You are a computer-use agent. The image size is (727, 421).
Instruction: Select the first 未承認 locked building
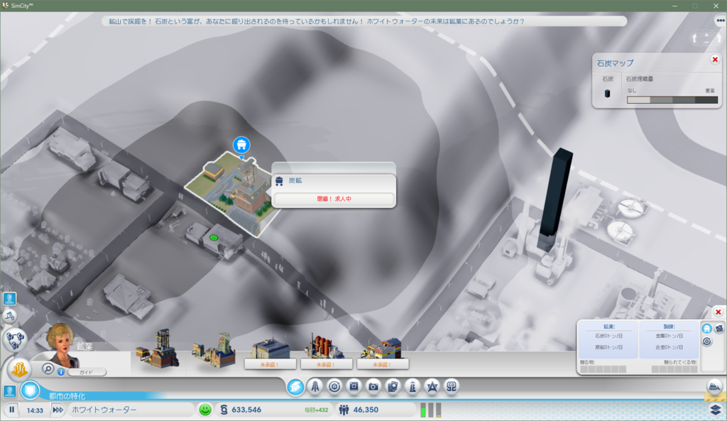coord(270,355)
